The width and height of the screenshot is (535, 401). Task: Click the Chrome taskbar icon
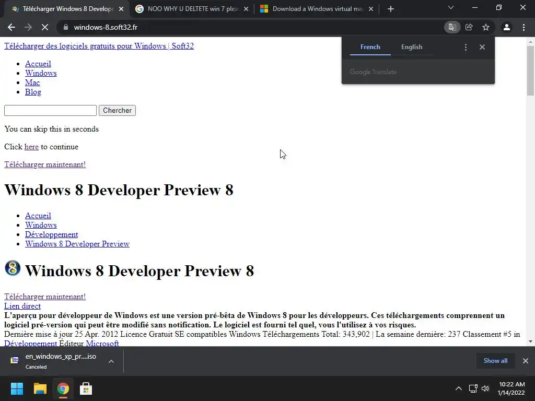coord(63,388)
